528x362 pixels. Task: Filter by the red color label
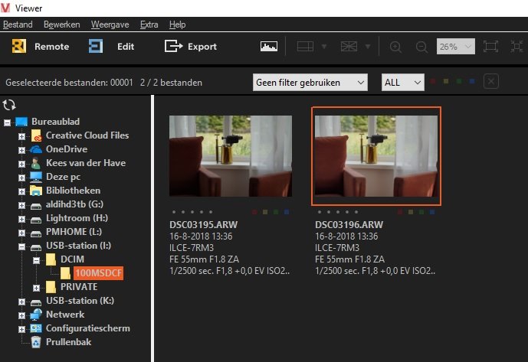[434, 81]
